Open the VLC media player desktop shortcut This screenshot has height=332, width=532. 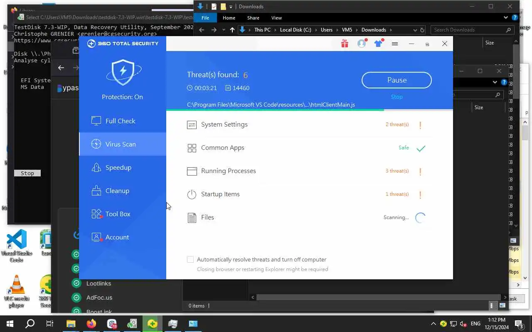click(x=17, y=291)
